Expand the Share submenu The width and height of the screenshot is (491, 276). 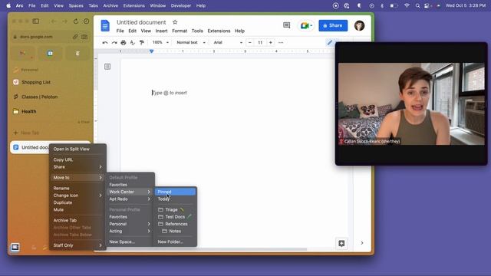coord(77,167)
